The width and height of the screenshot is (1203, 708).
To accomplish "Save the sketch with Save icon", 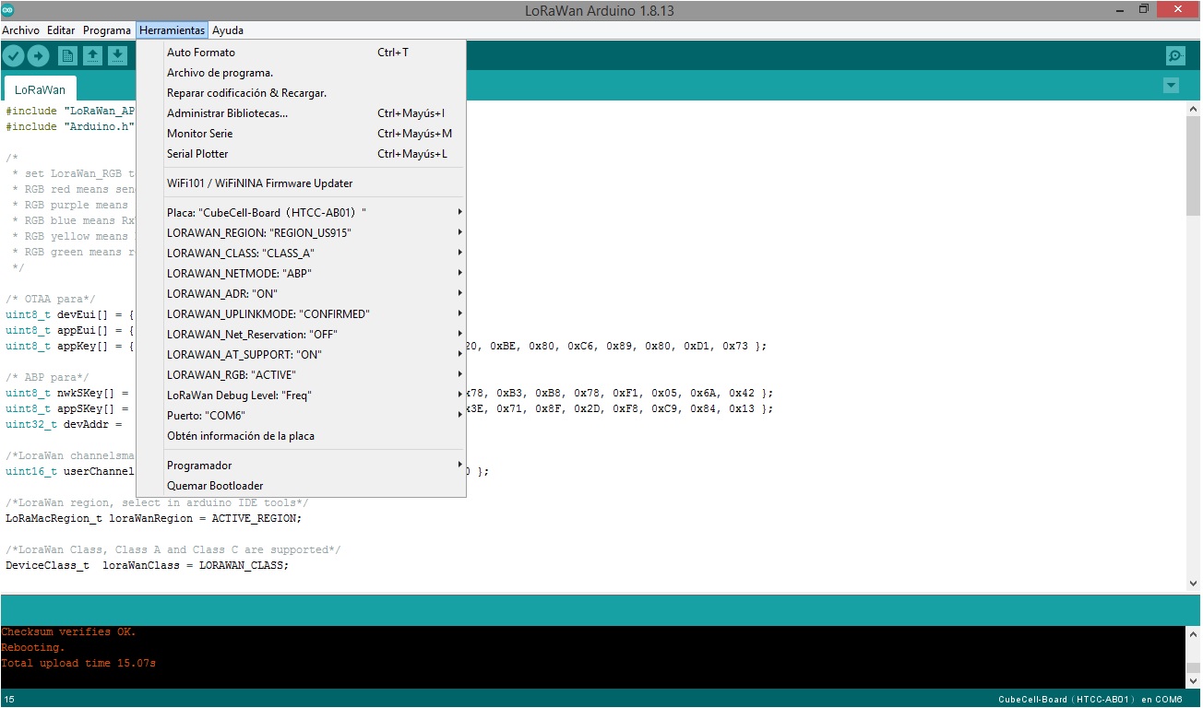I will pos(117,56).
